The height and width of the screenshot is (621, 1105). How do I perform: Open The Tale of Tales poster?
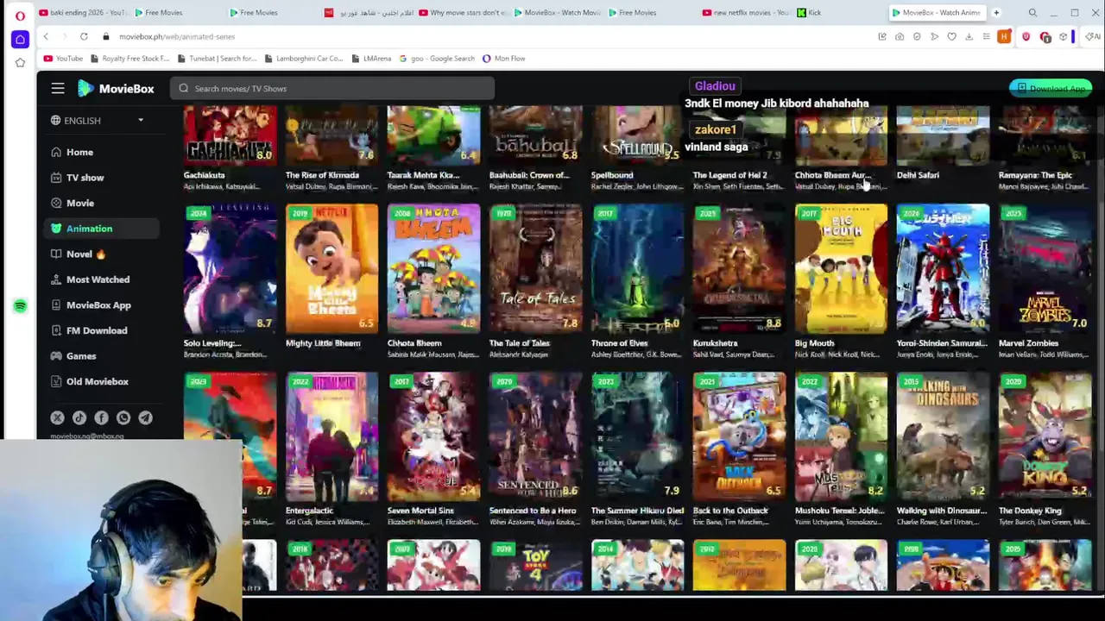coord(535,269)
